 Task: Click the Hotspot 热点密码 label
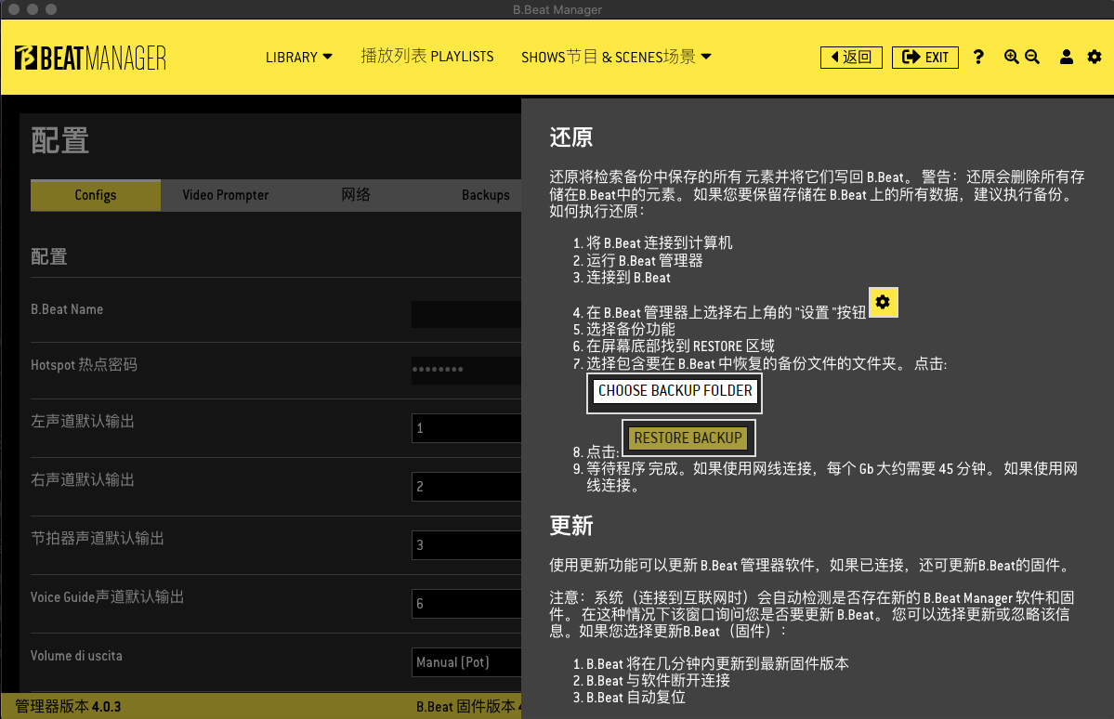(84, 364)
